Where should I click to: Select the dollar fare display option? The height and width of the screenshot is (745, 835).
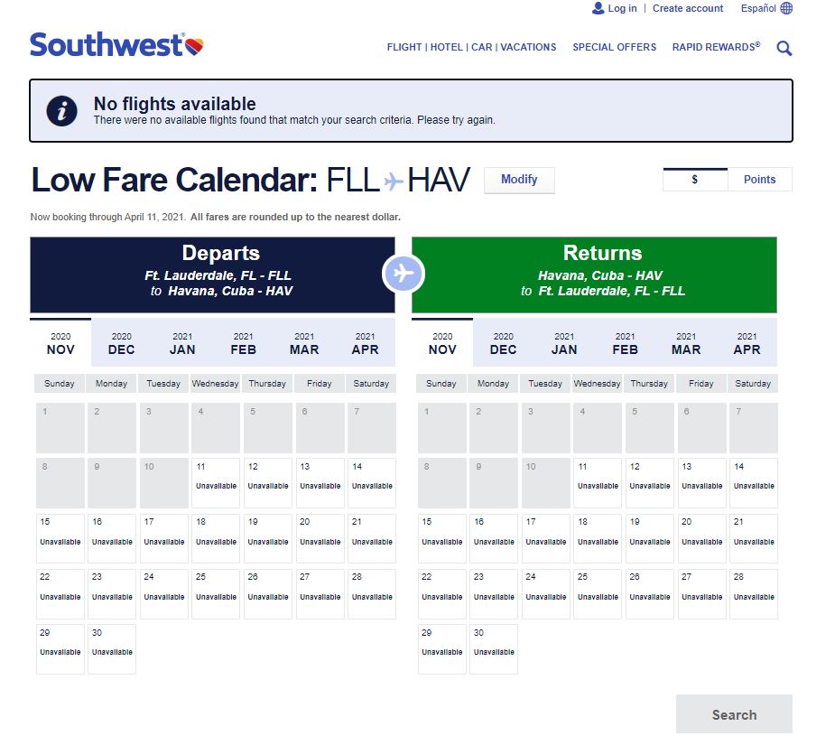point(695,180)
